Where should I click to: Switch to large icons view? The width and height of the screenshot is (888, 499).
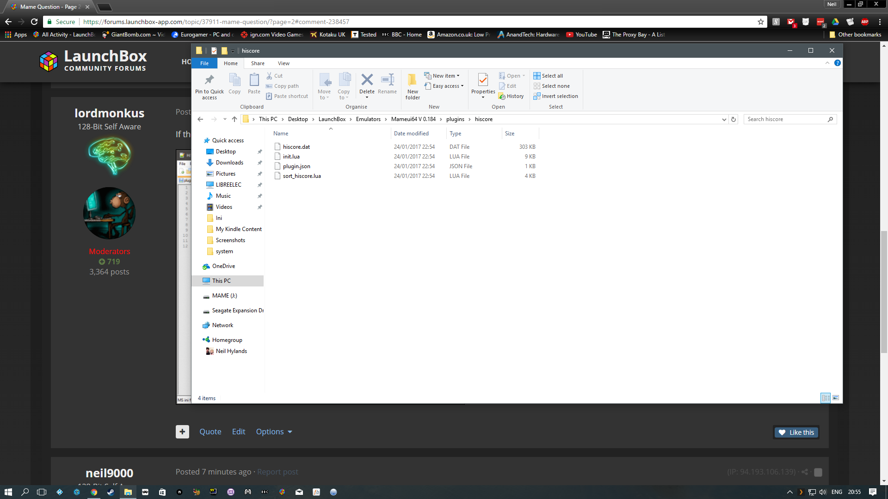coord(836,398)
